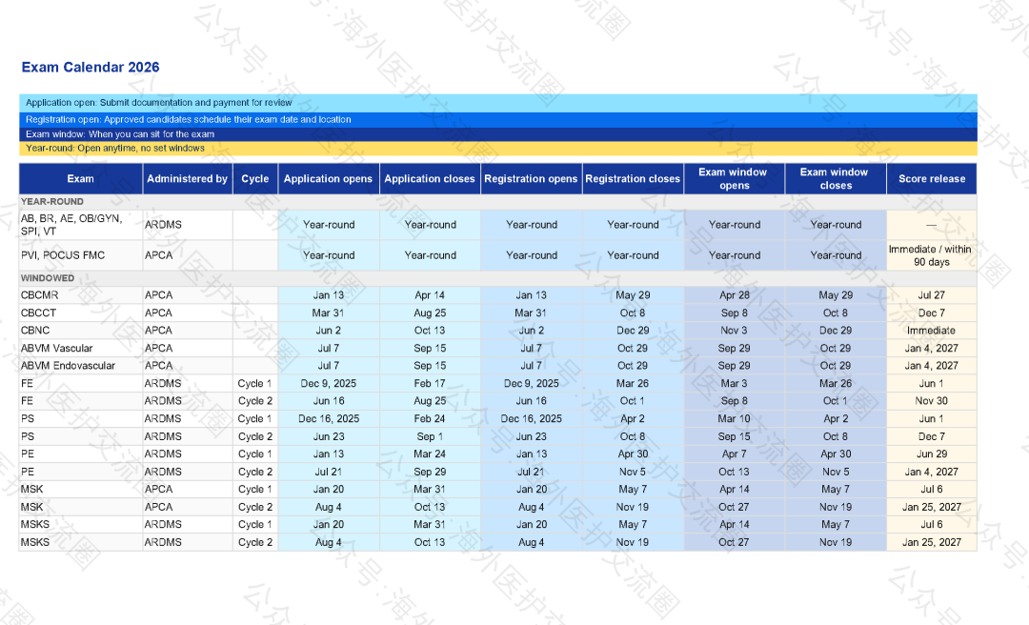This screenshot has height=625, width=1029.
Task: Select the "PVI, POCUS FMC" exam cell
Action: 81,255
